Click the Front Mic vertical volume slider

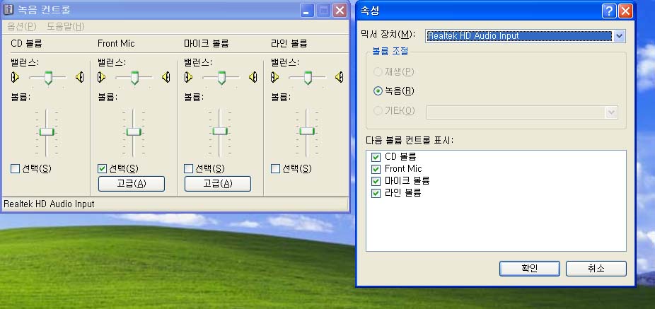click(134, 132)
